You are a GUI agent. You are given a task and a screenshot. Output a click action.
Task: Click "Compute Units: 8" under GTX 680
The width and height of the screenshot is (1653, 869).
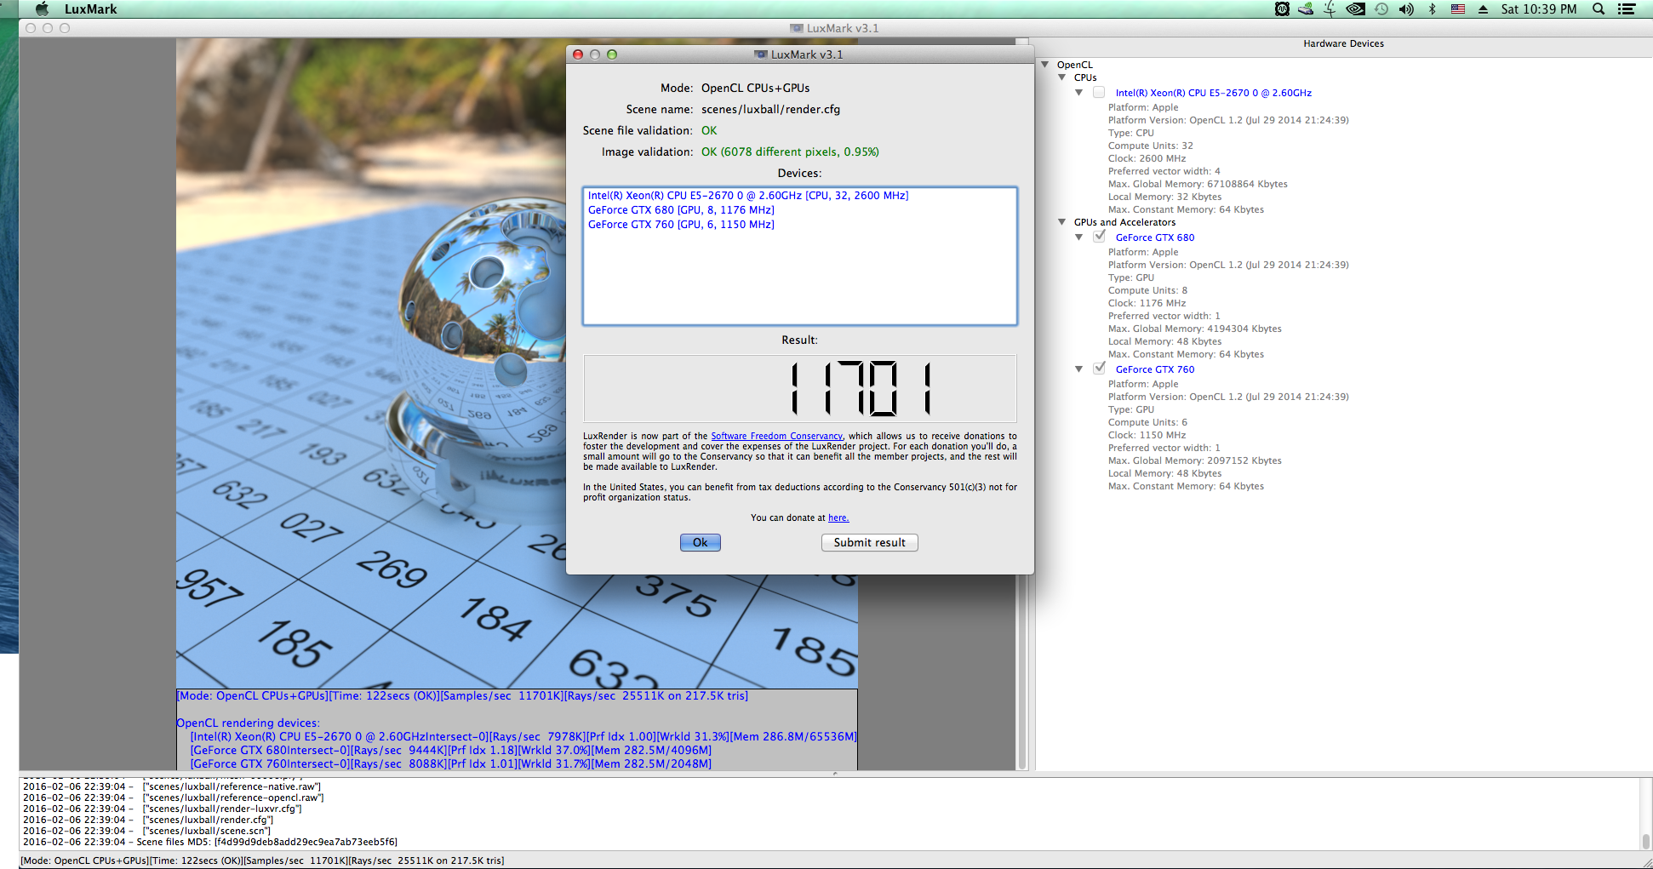1147,290
